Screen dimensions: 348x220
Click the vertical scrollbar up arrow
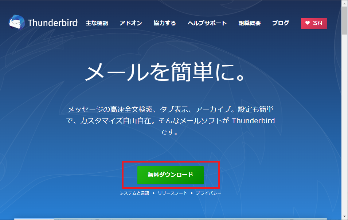tap(344, 3)
